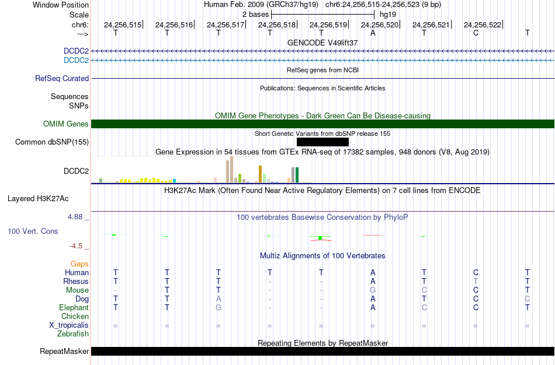Click the dark green bar in GTEx chart
The width and height of the screenshot is (555, 365).
(297, 175)
